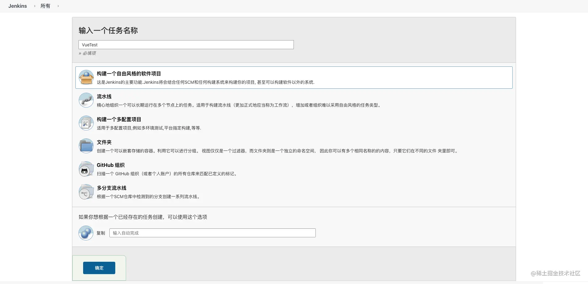Click the 扫描一个 GitHub 组织 description
The height and width of the screenshot is (284, 588).
(x=167, y=174)
